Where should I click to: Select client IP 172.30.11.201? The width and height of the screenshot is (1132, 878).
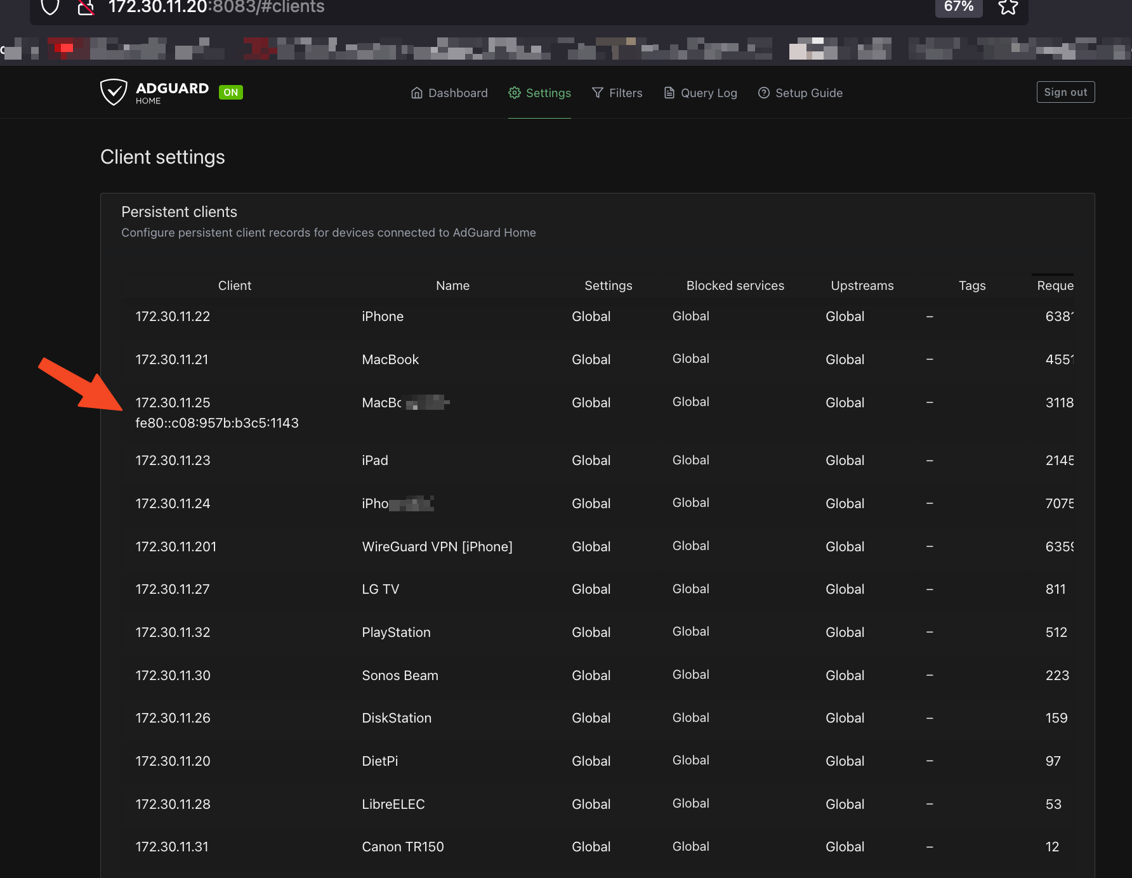click(176, 547)
